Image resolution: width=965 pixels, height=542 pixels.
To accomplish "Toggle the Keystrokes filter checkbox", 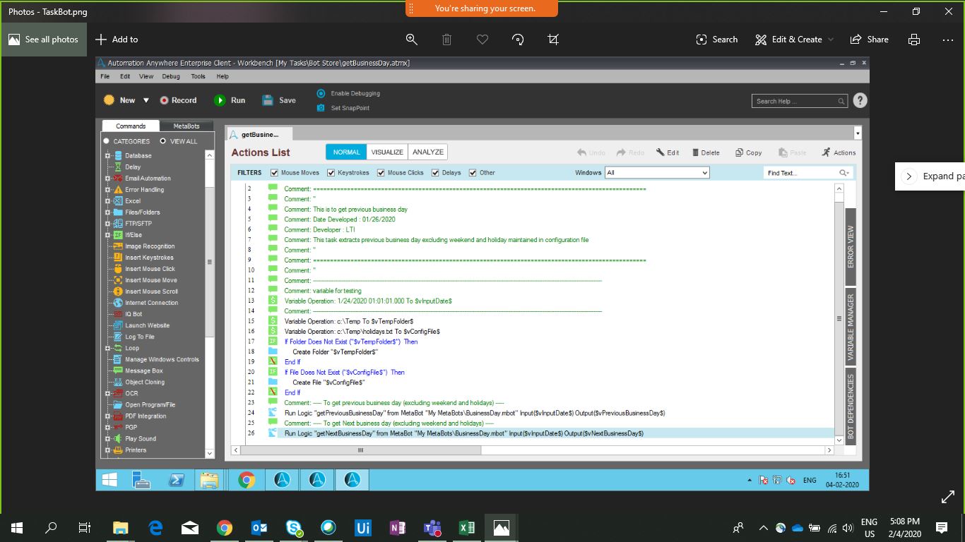I will pyautogui.click(x=331, y=173).
